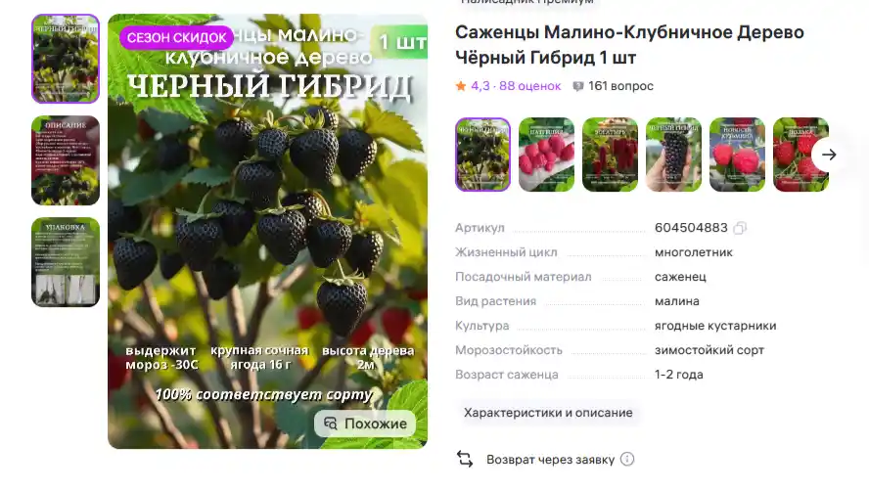Click the orange rating star icon

coord(461,86)
